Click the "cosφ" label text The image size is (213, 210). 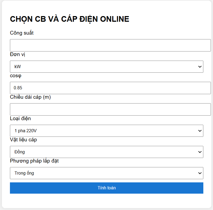pyautogui.click(x=16, y=76)
